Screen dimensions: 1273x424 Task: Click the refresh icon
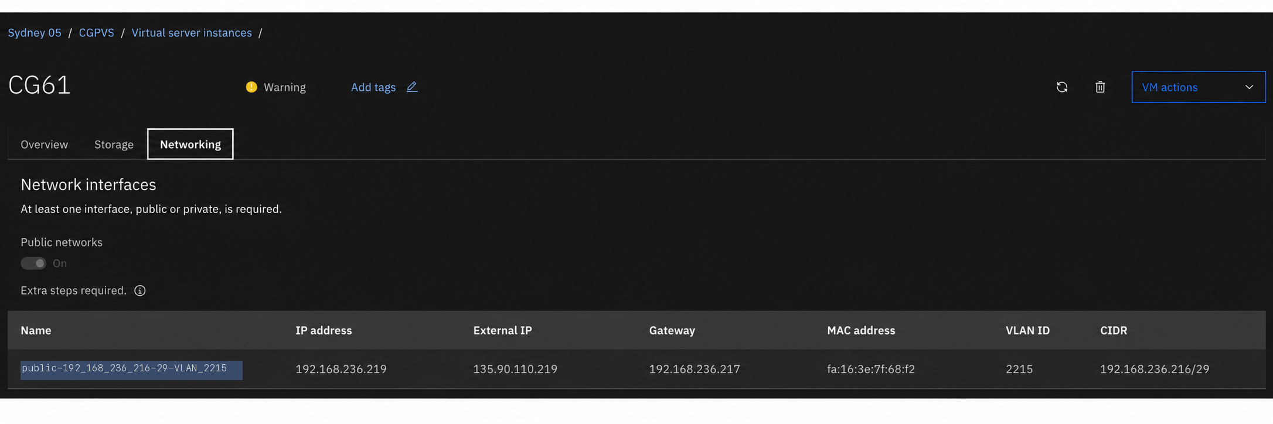pos(1061,87)
